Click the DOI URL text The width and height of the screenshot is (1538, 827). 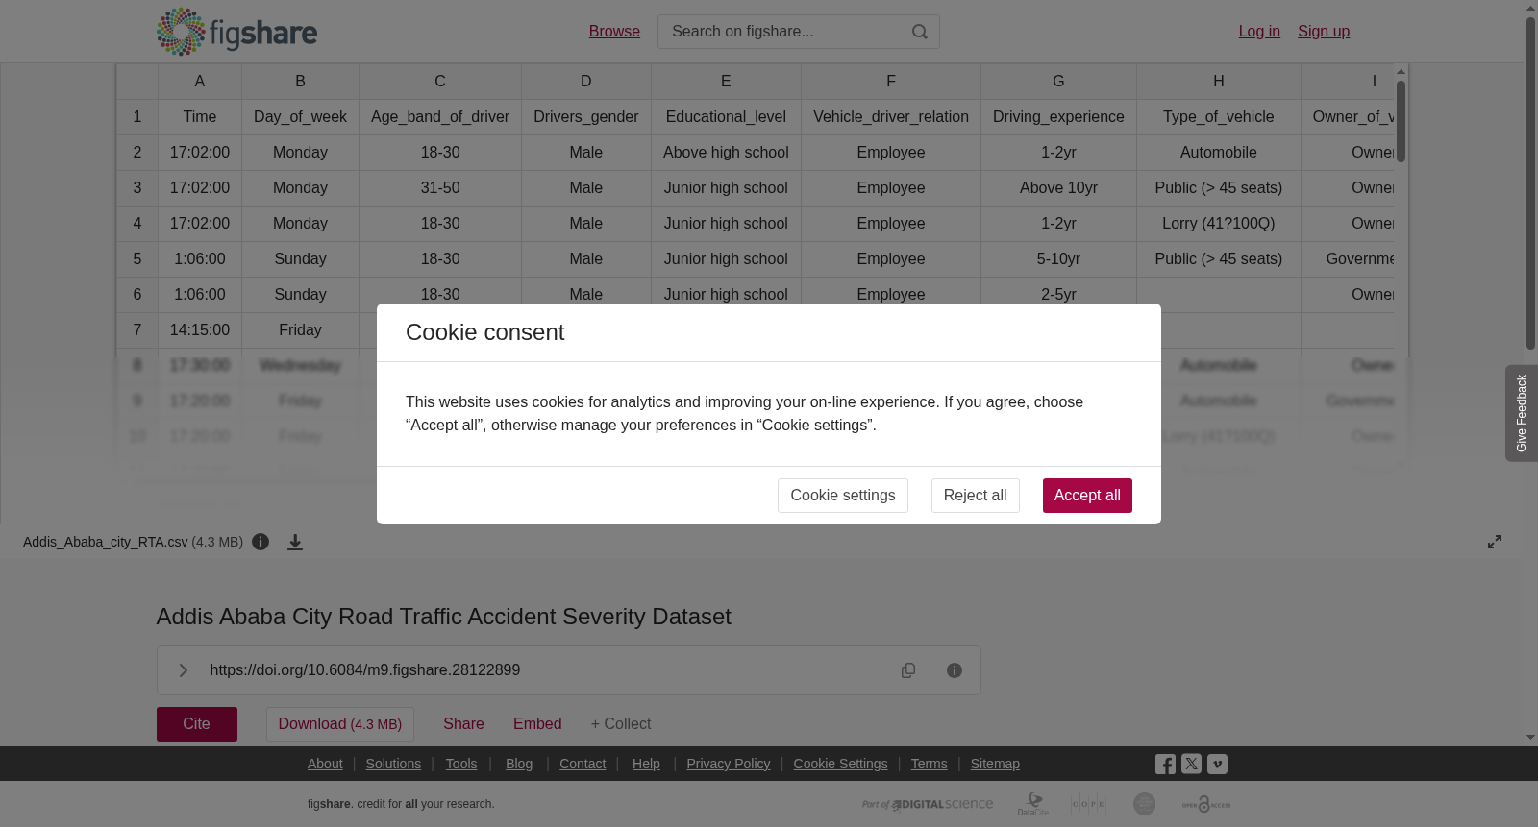pyautogui.click(x=365, y=670)
